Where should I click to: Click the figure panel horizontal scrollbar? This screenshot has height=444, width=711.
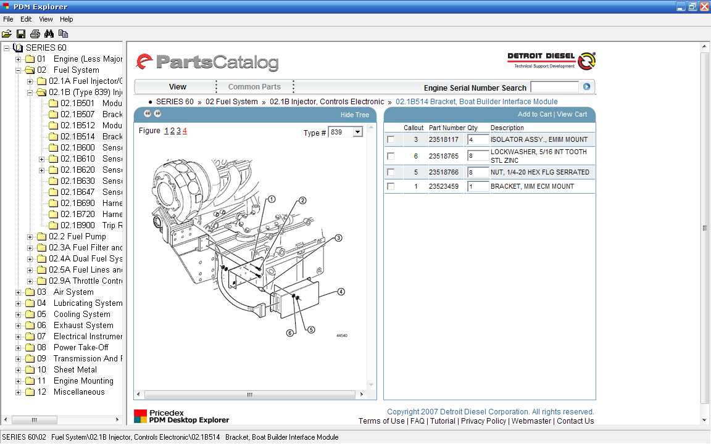point(250,395)
